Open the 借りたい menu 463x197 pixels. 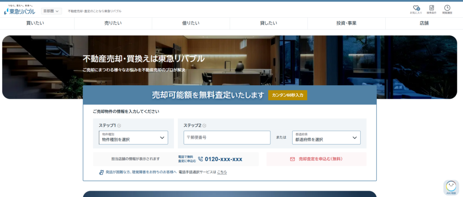pyautogui.click(x=191, y=23)
